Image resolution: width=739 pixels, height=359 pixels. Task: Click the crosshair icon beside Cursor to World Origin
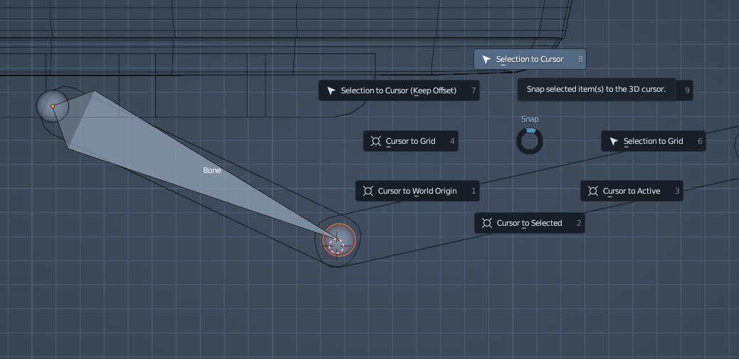coord(368,191)
